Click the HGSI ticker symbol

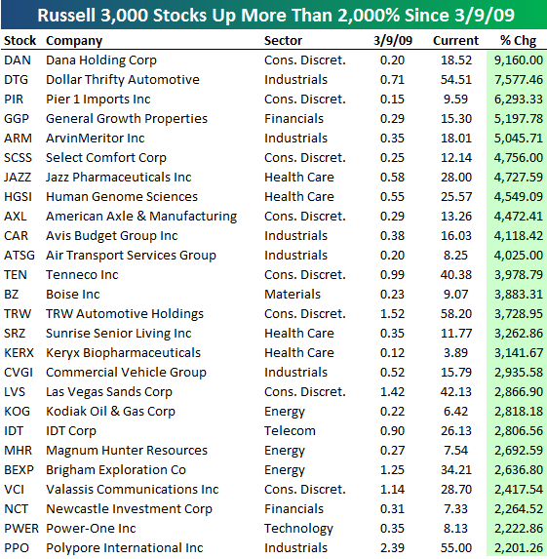pos(18,197)
